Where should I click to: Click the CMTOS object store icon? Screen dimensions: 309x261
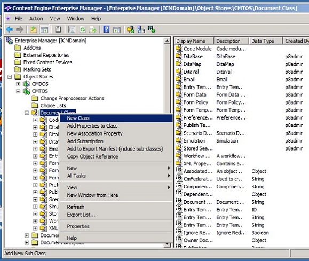(x=26, y=91)
